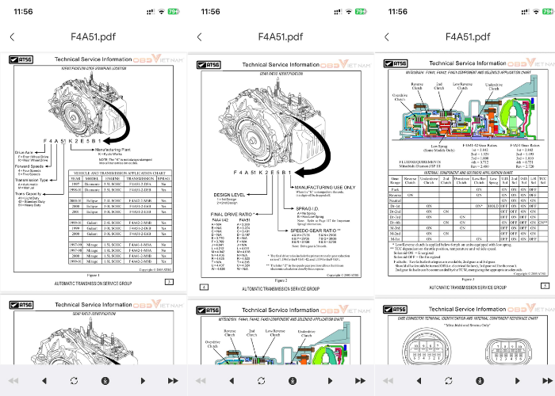Tap the 'FINAL DRIVE RATIO' heading

(x=232, y=215)
